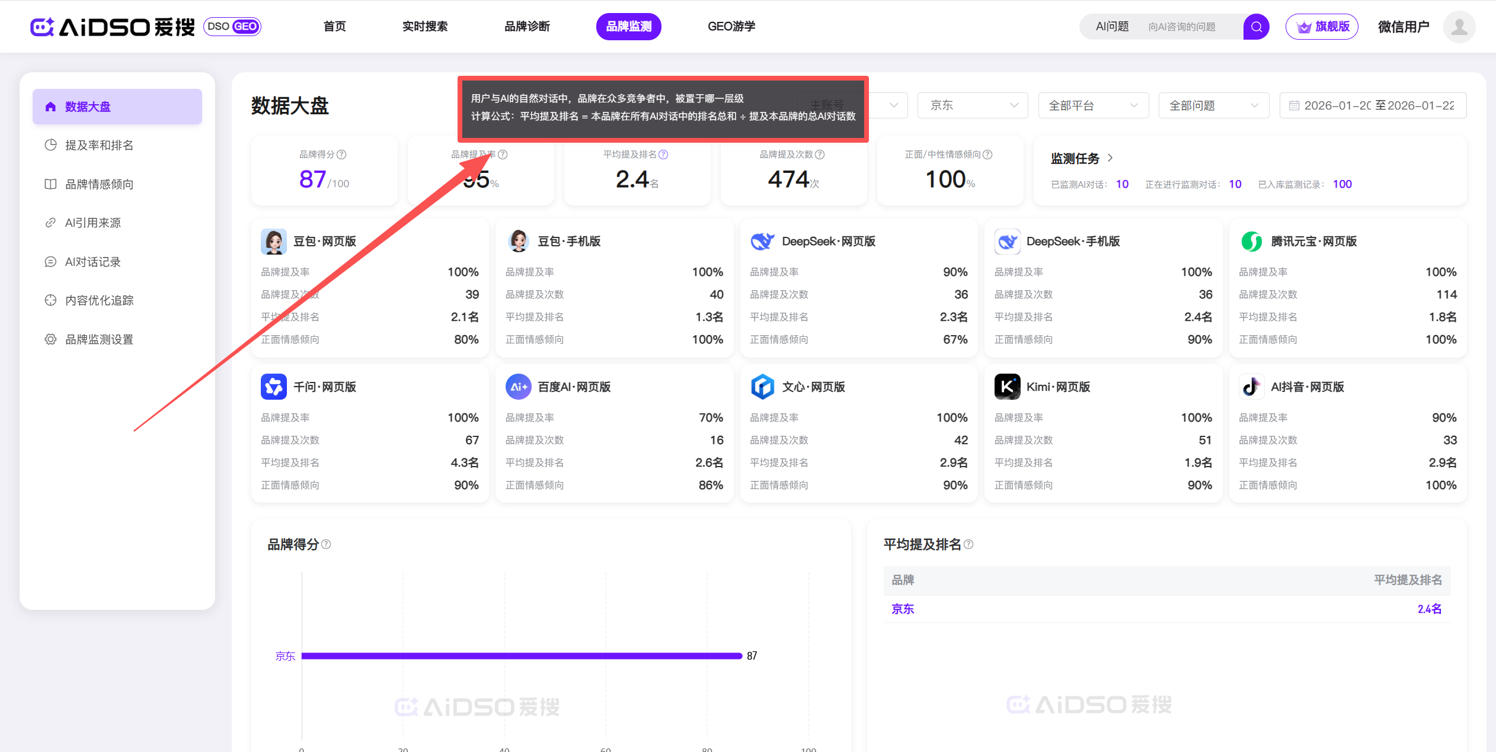Open the GEO游学 navigation tab
This screenshot has height=752, width=1496.
[x=731, y=27]
